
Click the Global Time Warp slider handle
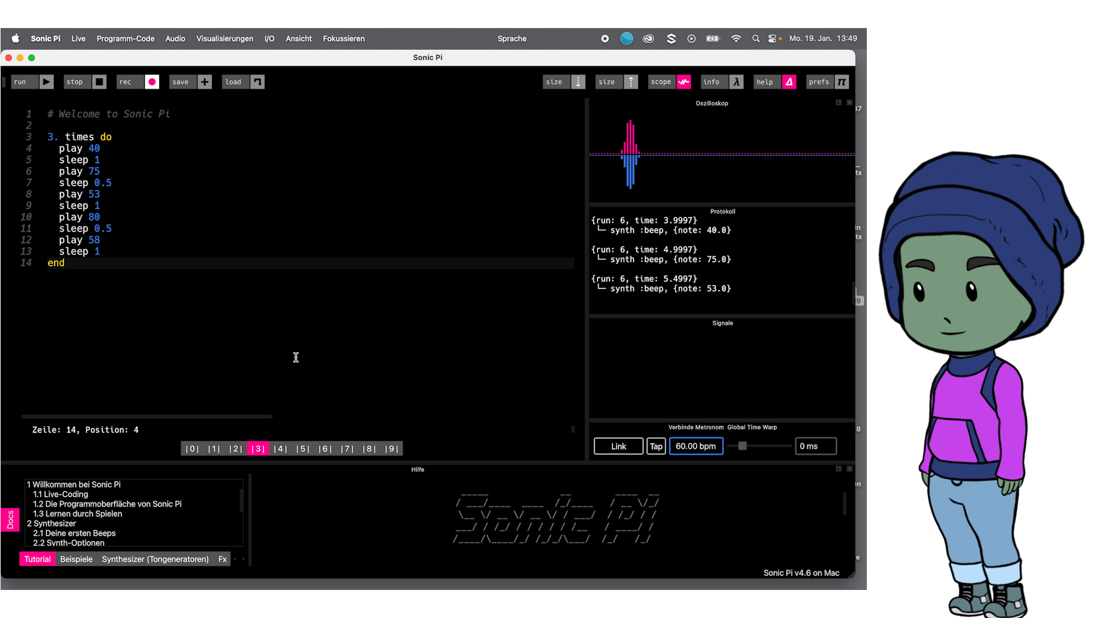tap(742, 446)
